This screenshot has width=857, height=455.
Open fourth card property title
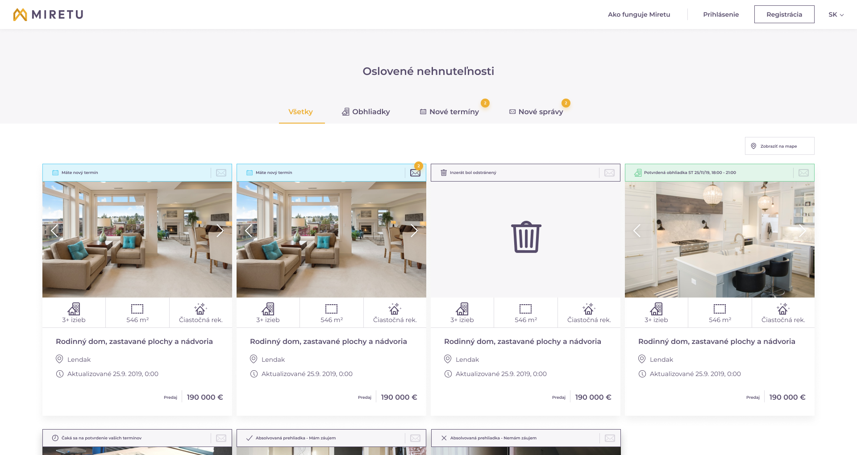[x=717, y=341]
